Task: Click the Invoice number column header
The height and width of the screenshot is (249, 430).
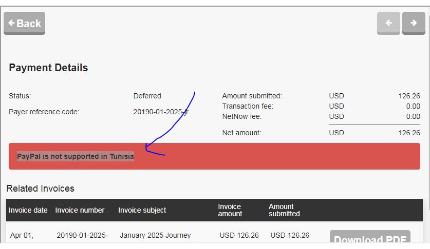Action: (x=80, y=210)
